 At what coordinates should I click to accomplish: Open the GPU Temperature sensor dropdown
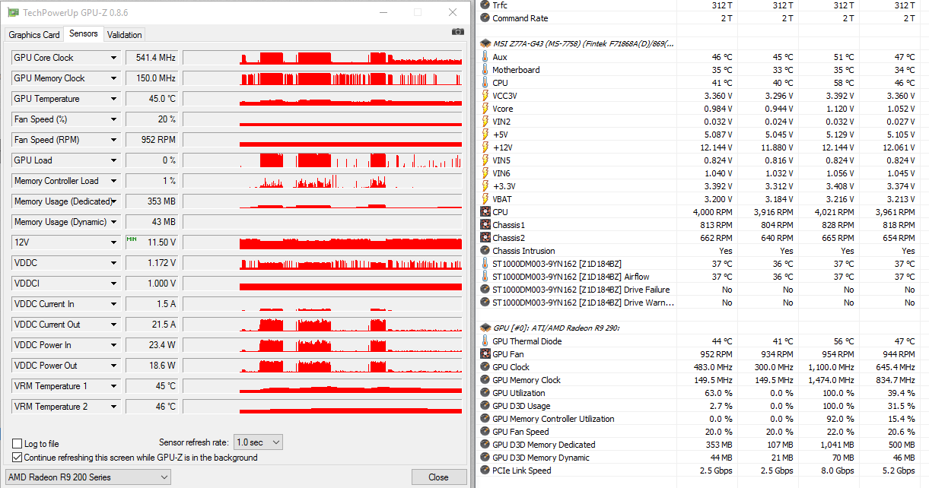tap(114, 99)
